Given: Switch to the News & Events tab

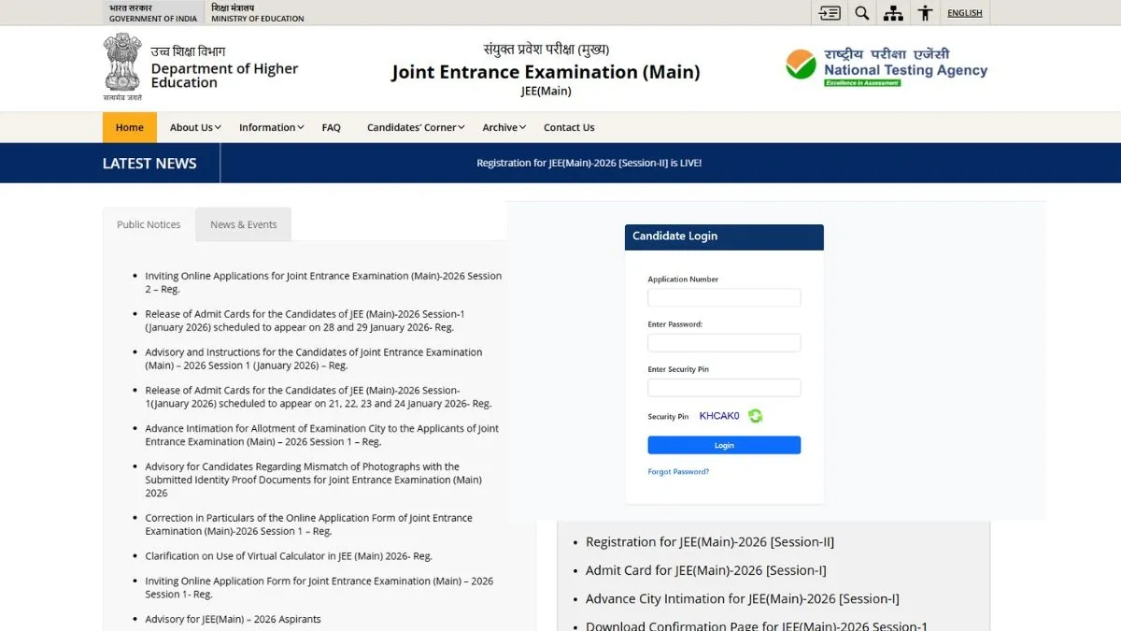Looking at the screenshot, I should [x=243, y=224].
